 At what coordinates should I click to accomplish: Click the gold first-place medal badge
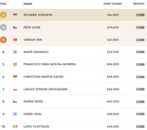point(3,15)
